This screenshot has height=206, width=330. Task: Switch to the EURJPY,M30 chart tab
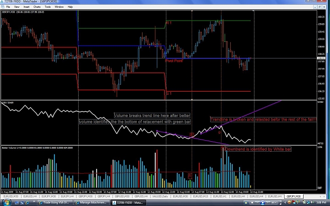pyautogui.click(x=49, y=197)
